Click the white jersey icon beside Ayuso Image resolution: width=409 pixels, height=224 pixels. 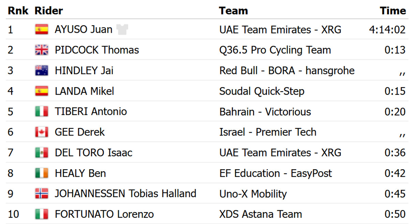point(122,30)
